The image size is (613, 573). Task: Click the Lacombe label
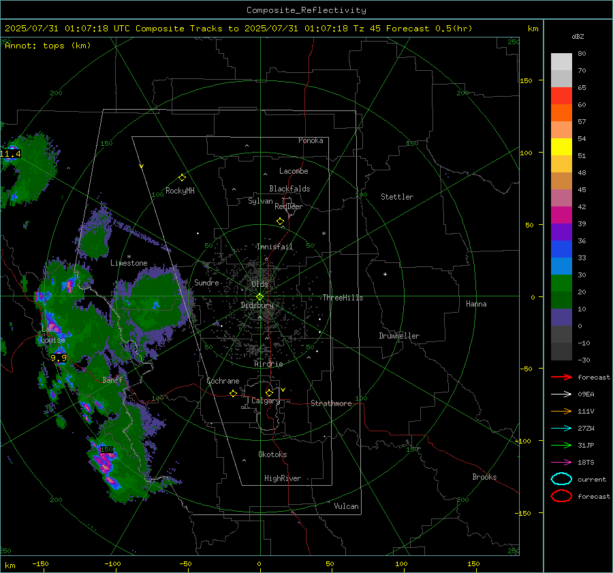point(294,171)
